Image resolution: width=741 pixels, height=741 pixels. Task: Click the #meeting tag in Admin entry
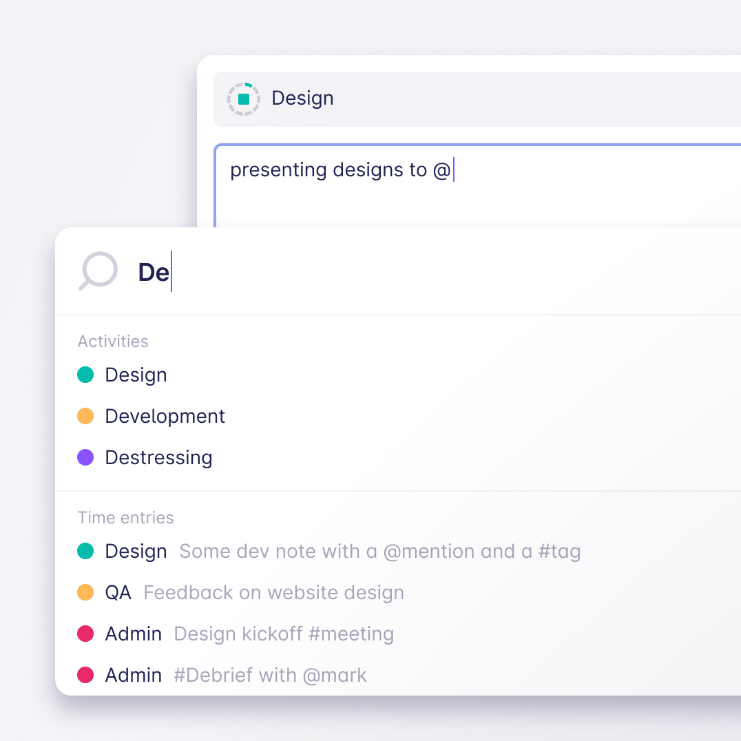(x=351, y=634)
